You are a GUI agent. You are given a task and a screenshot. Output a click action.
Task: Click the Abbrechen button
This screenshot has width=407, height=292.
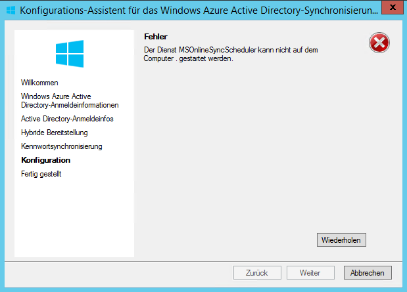click(368, 272)
